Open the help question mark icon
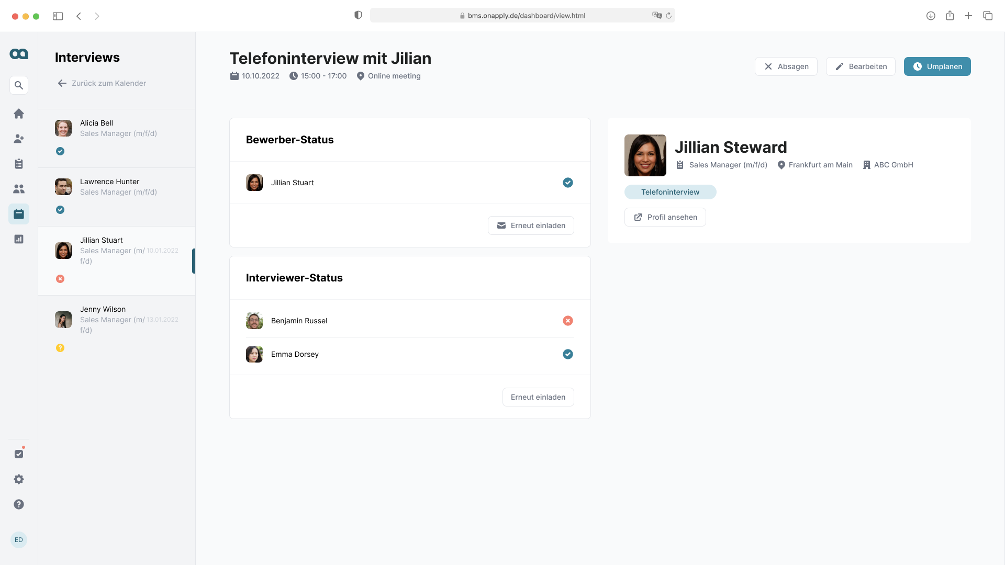Screen dimensions: 1005x565 19,504
